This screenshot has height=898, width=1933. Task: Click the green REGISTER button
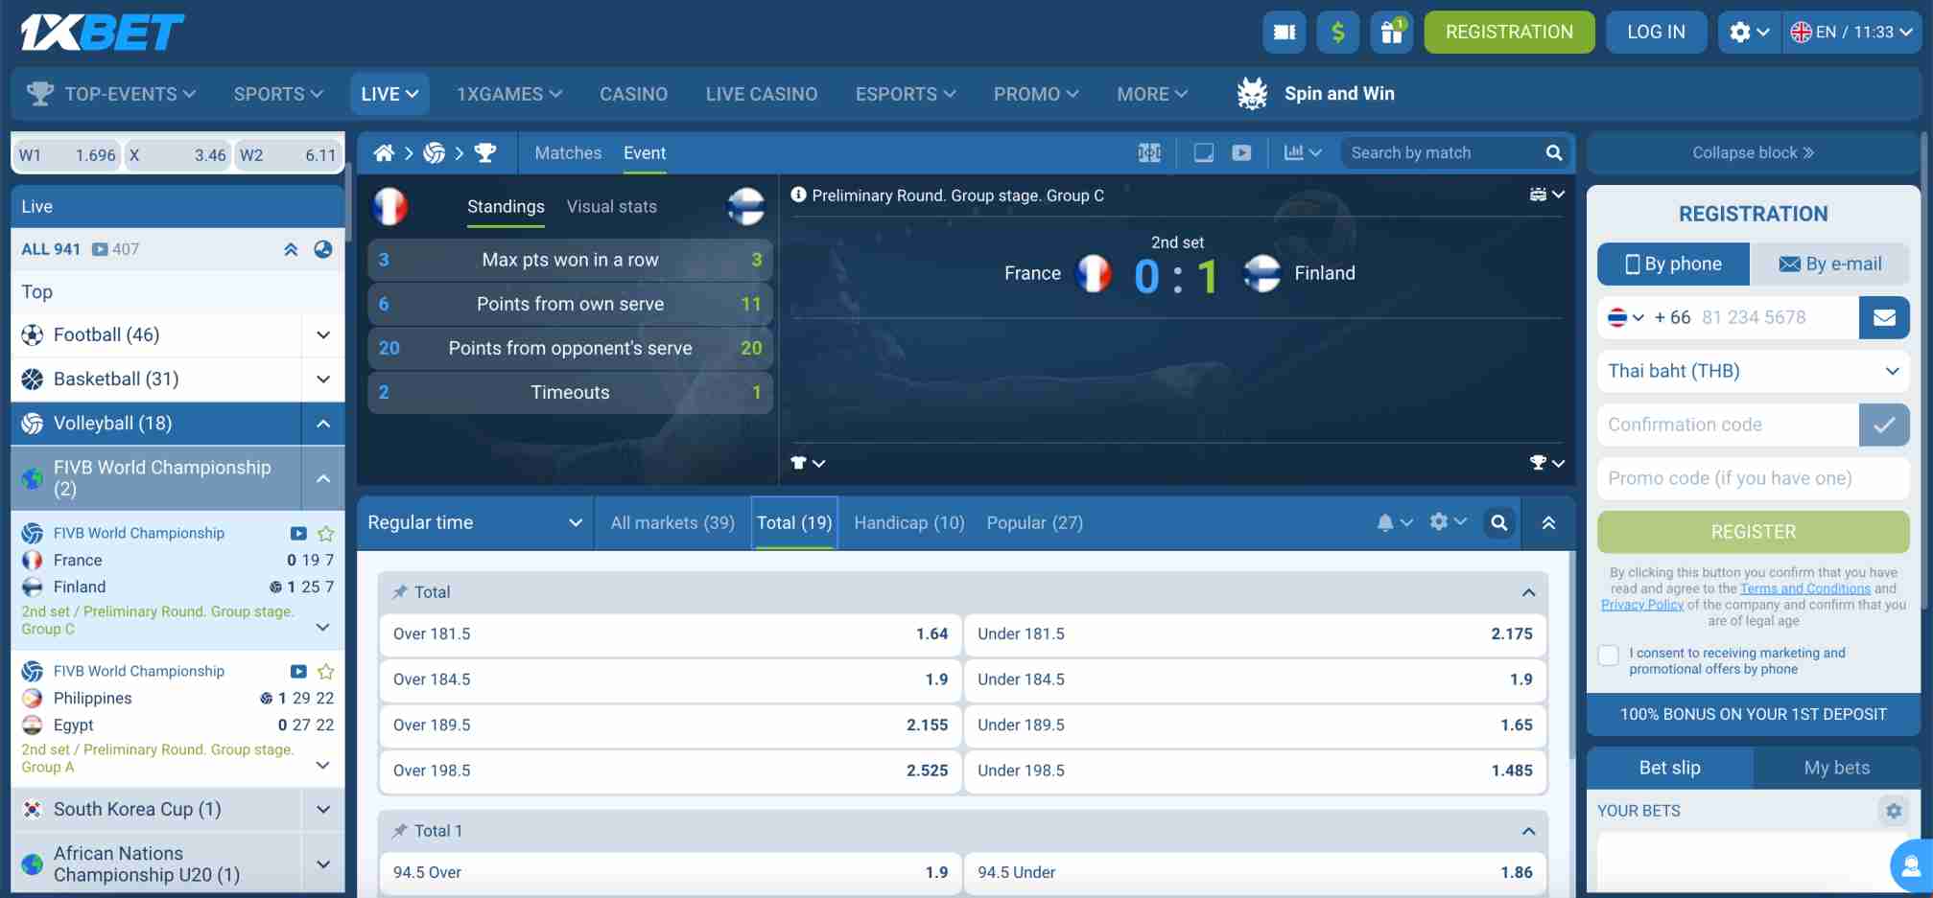click(1753, 531)
